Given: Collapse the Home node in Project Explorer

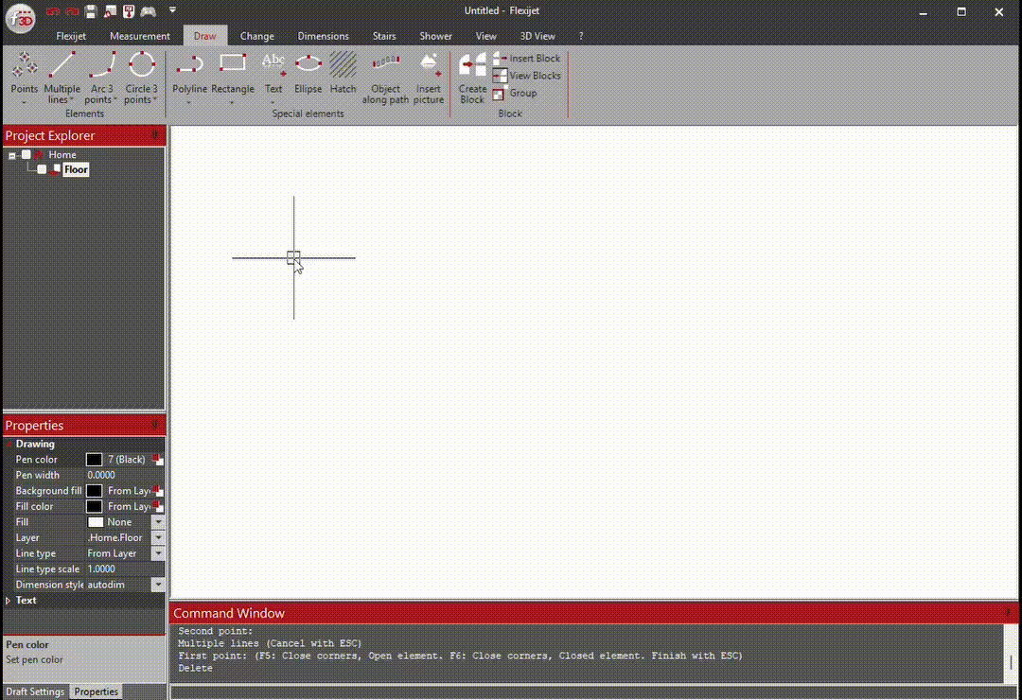Looking at the screenshot, I should point(11,155).
